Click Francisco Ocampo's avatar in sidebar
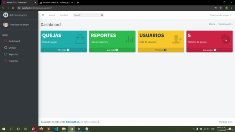Screen dimensions: 235x132 tap(6, 25)
